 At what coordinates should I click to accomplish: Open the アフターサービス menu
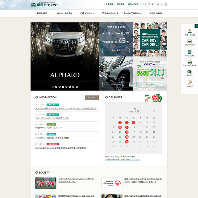point(110,13)
